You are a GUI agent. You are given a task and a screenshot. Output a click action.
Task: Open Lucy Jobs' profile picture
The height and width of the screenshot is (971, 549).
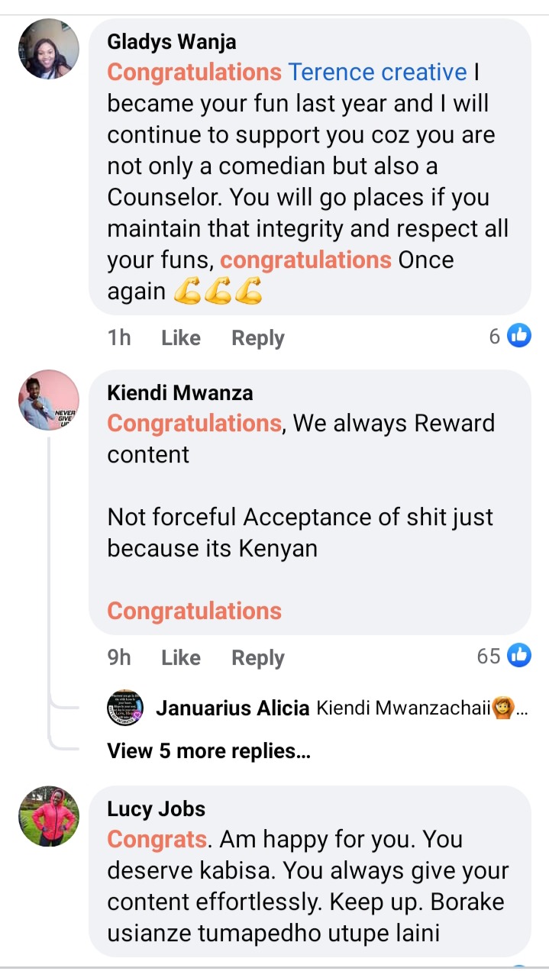point(49,816)
